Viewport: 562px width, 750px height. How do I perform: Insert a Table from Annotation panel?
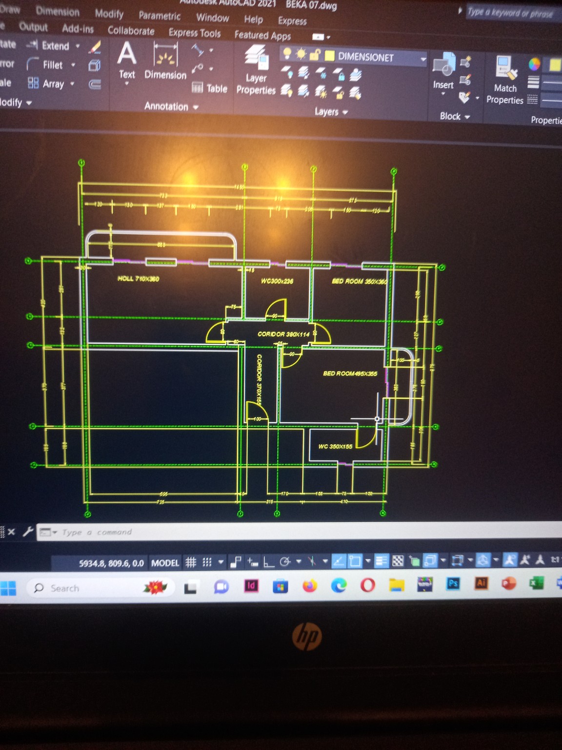point(210,88)
